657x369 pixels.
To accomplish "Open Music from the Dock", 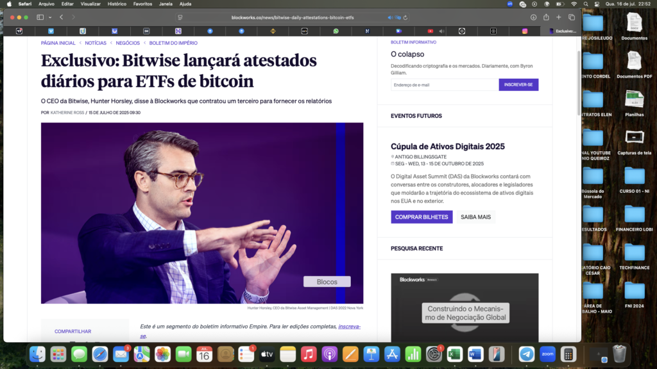I will click(x=309, y=354).
